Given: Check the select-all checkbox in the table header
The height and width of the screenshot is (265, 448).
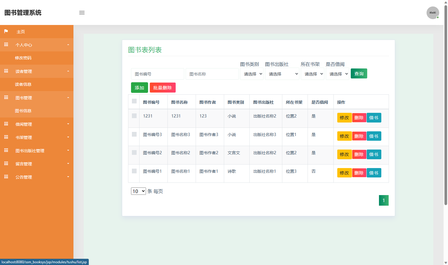Looking at the screenshot, I should pyautogui.click(x=134, y=101).
